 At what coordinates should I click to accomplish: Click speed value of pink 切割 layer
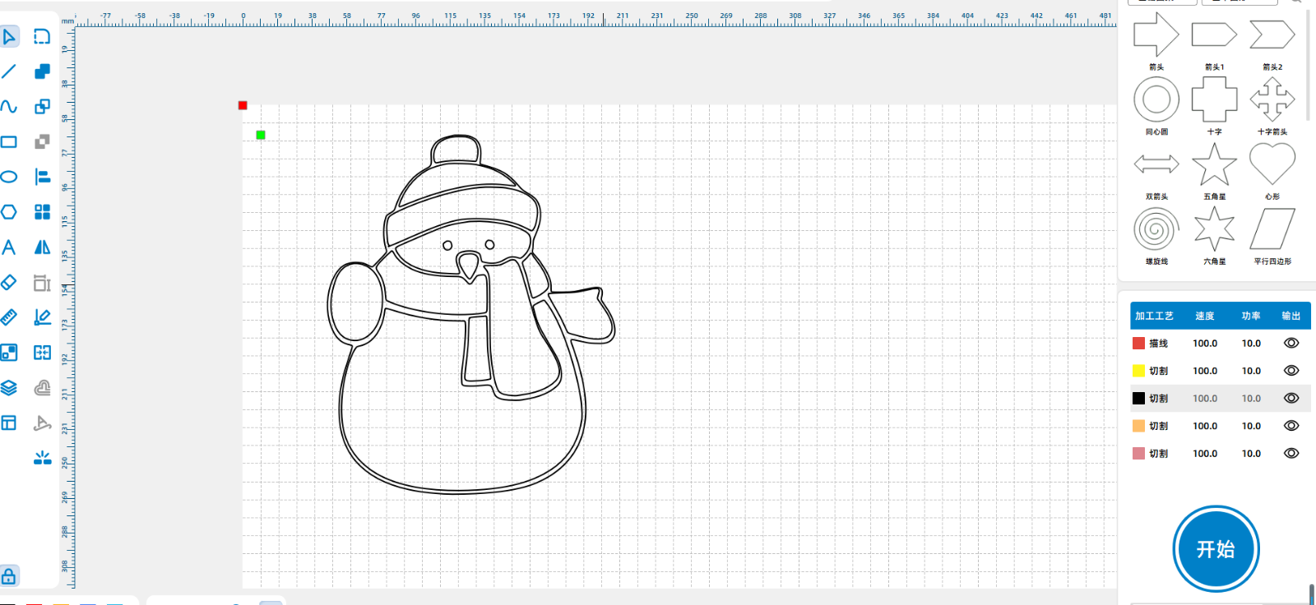coord(1205,454)
